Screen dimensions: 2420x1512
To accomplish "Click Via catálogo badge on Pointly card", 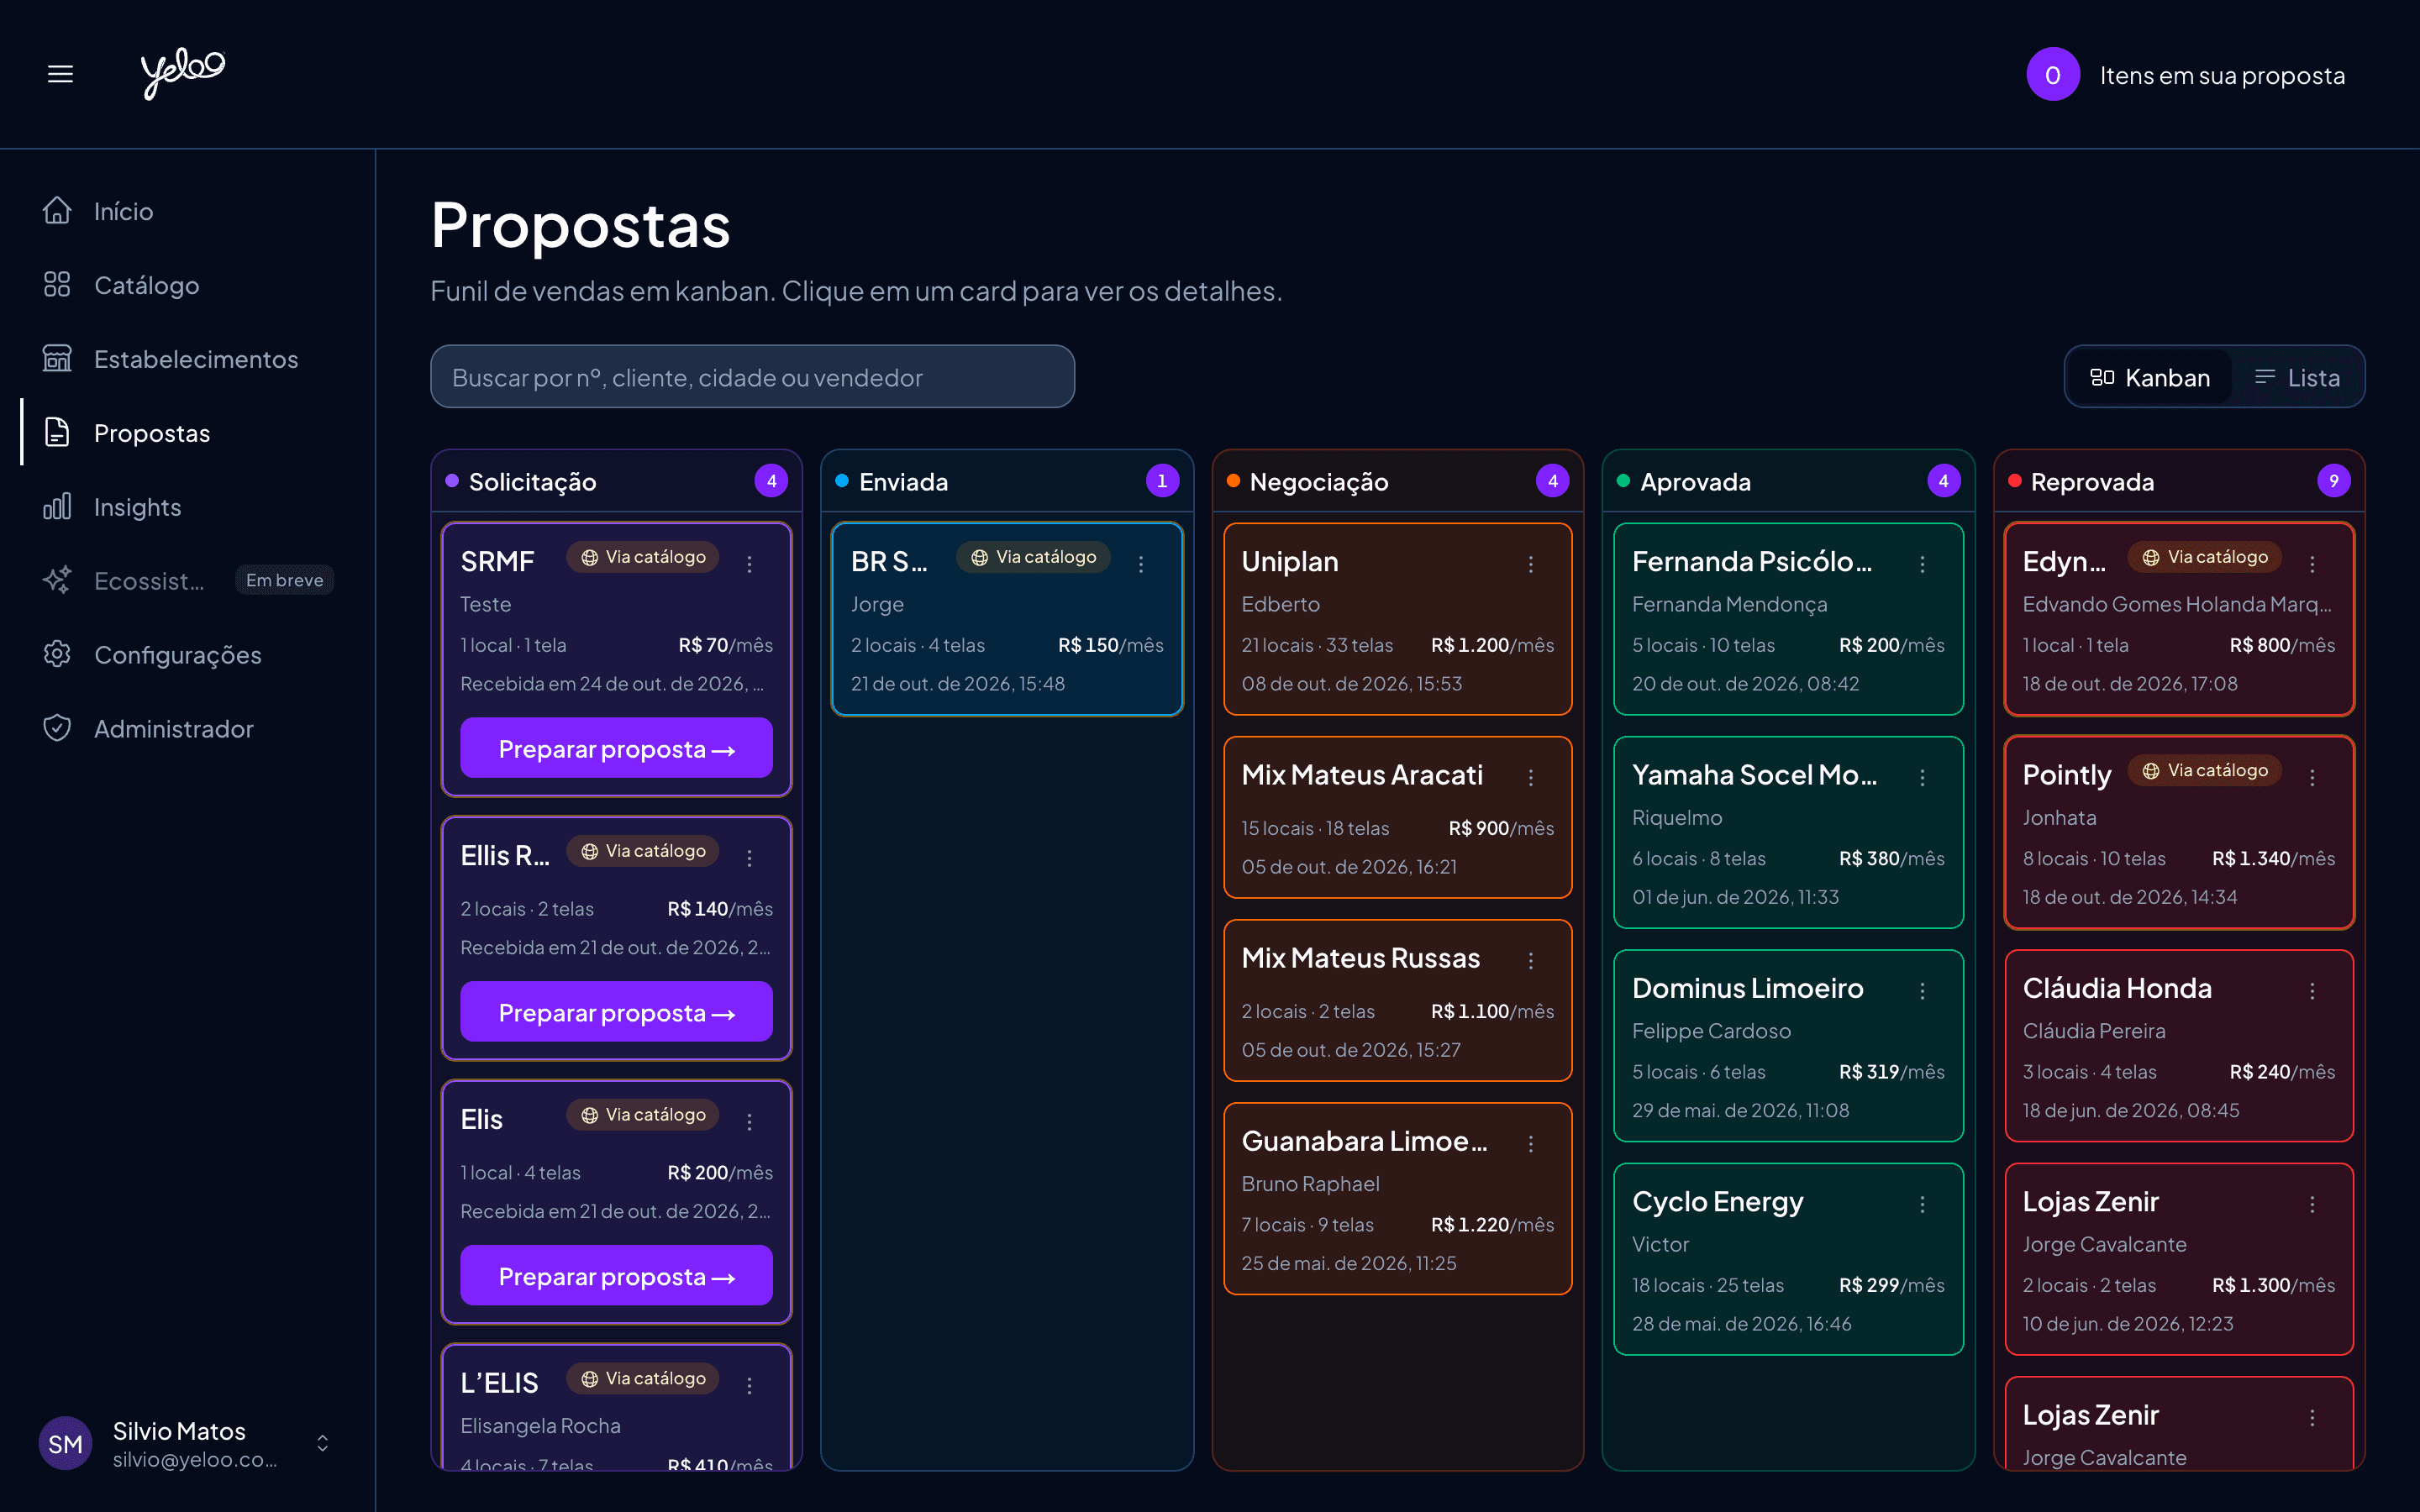I will (2205, 770).
